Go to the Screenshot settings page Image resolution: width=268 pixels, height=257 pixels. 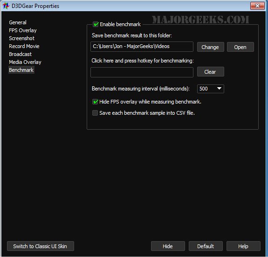22,38
